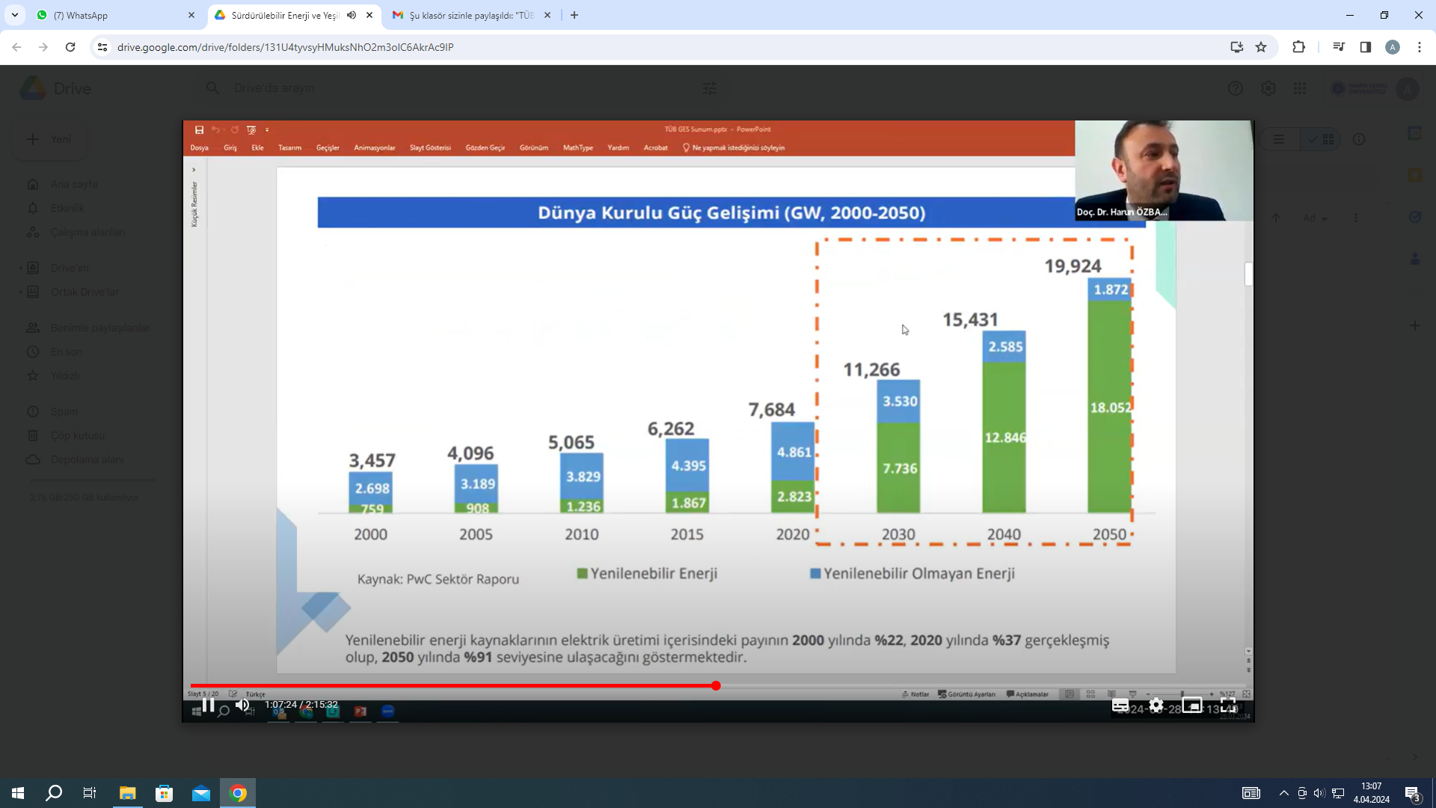The width and height of the screenshot is (1436, 808).
Task: Mute the Drive tab audio icon
Action: click(352, 15)
